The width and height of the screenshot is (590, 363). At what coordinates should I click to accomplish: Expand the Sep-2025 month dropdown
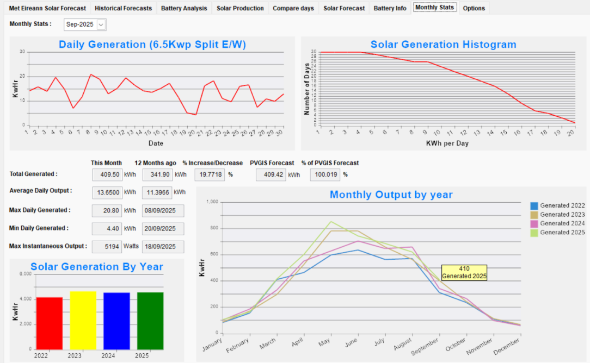pyautogui.click(x=101, y=24)
